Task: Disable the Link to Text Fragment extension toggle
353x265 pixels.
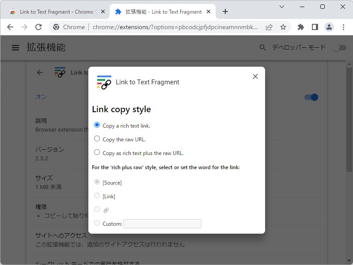Action: click(x=311, y=97)
